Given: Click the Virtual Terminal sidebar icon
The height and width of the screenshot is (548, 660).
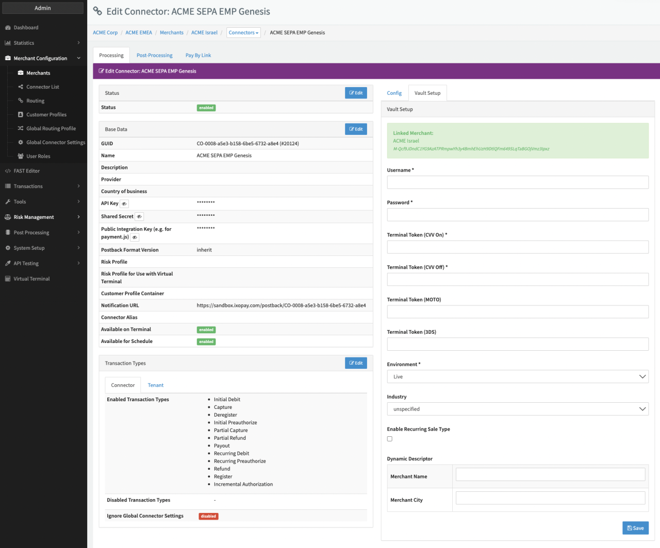Looking at the screenshot, I should 8,279.
